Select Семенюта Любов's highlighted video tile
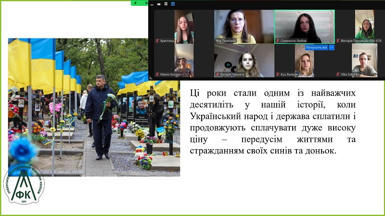385x216 pixels. 305,26
